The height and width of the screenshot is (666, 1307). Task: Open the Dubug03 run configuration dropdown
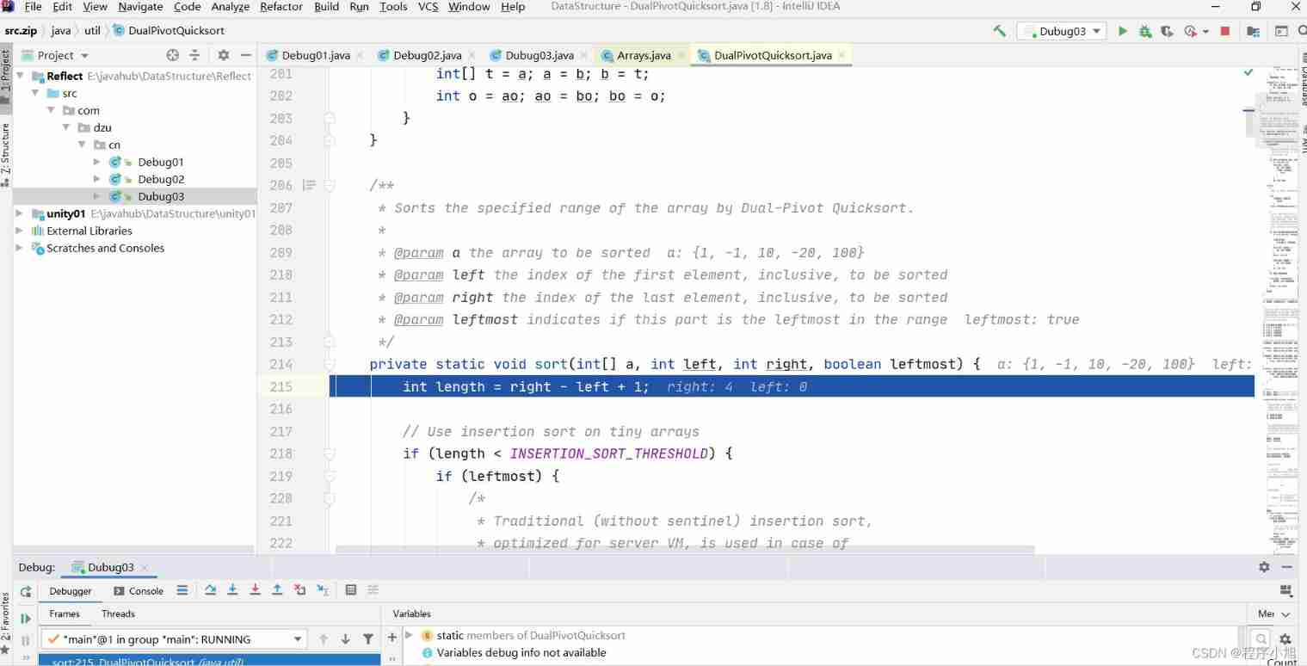tap(1061, 31)
